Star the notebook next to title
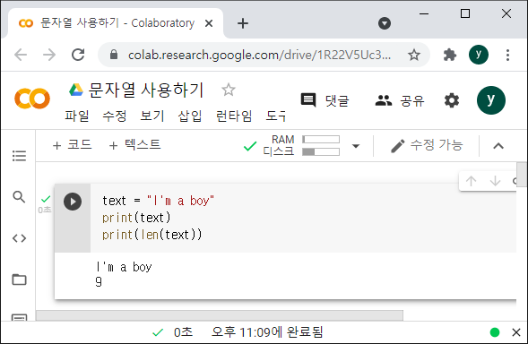This screenshot has height=344, width=528. point(229,90)
